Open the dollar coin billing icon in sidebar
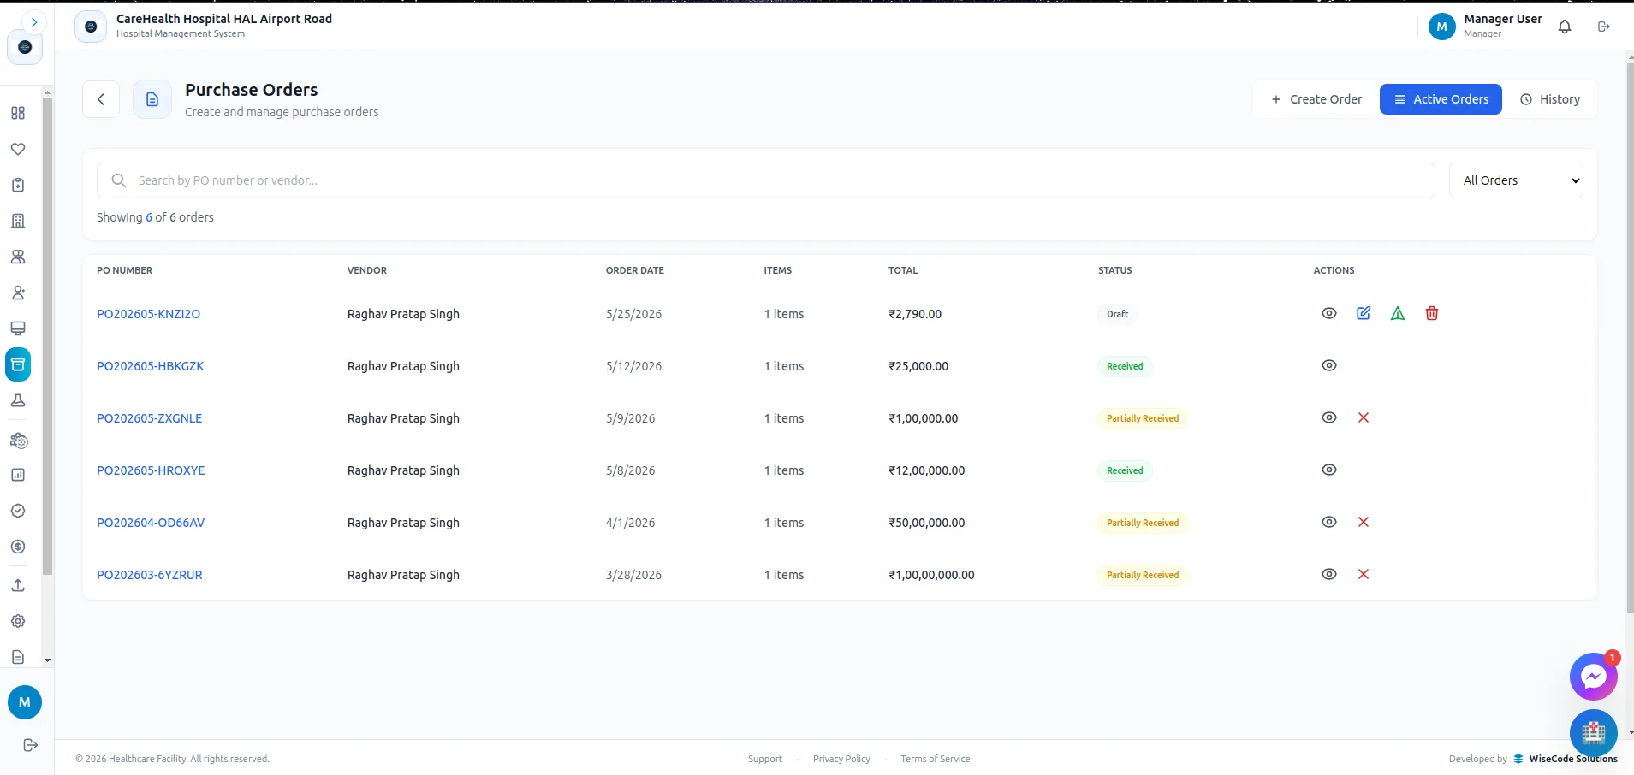The height and width of the screenshot is (775, 1634). click(x=18, y=547)
